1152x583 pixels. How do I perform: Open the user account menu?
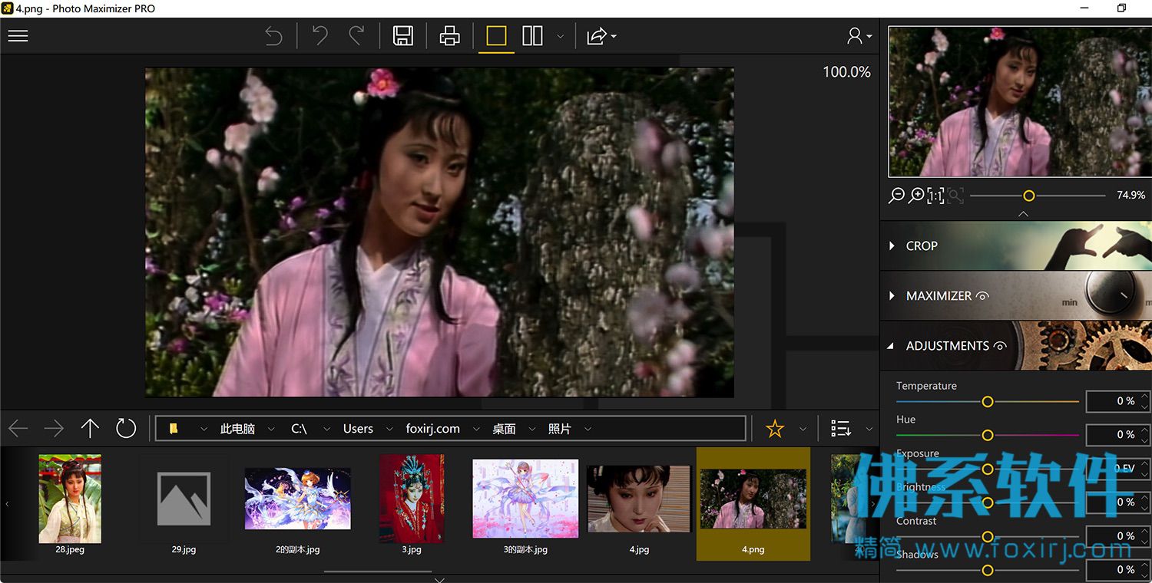pos(859,36)
